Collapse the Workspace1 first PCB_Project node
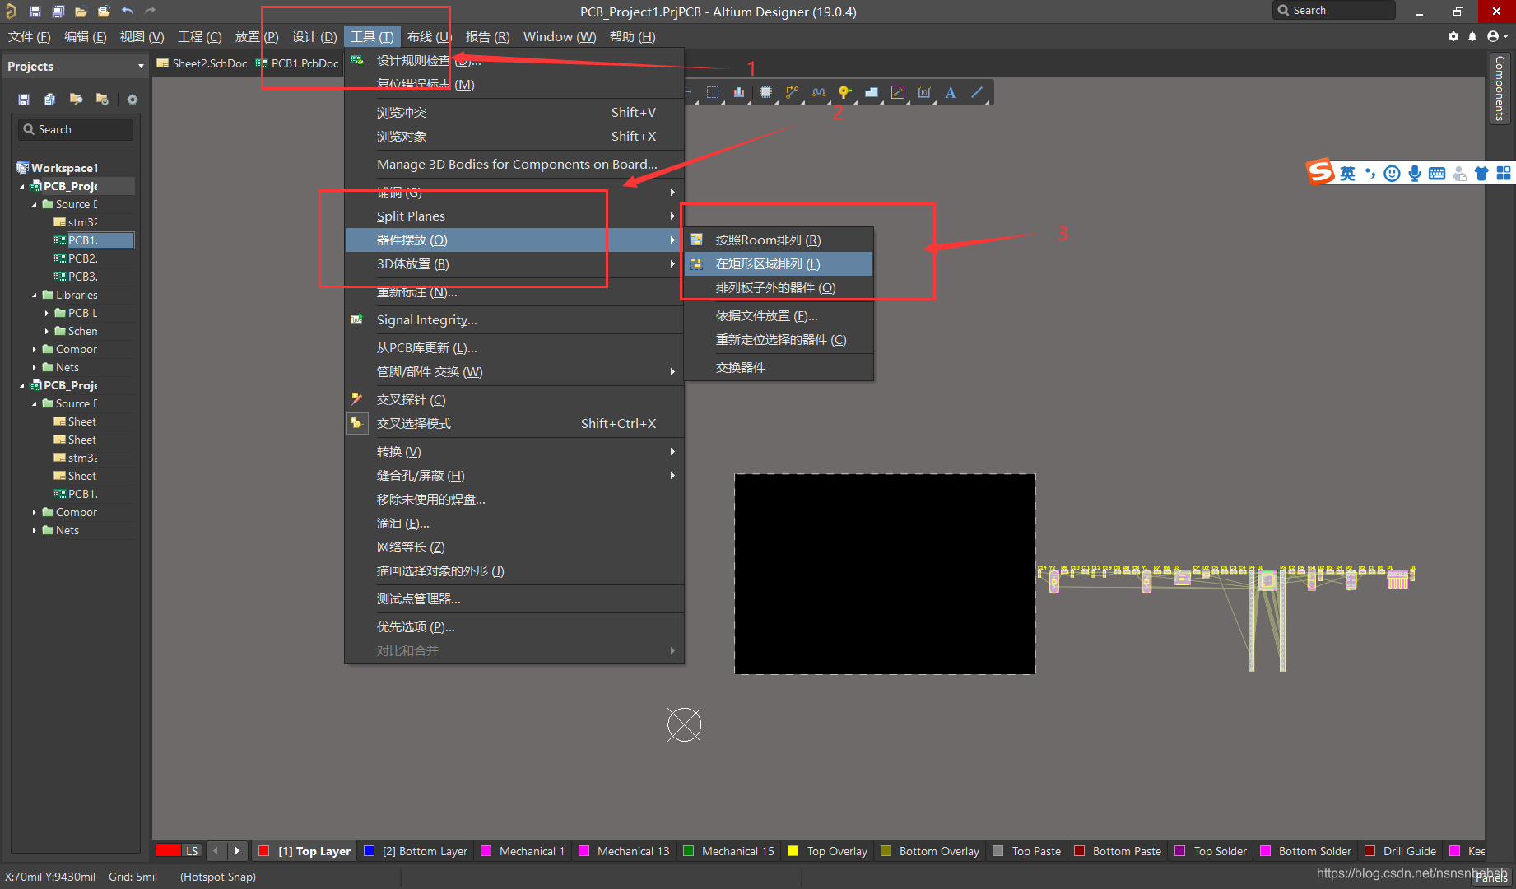Image resolution: width=1516 pixels, height=889 pixels. pos(22,186)
